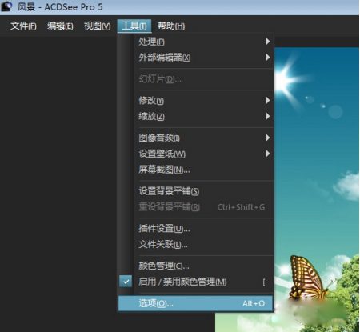Open the 编辑 menu
Image resolution: width=360 pixels, height=332 pixels.
point(60,26)
